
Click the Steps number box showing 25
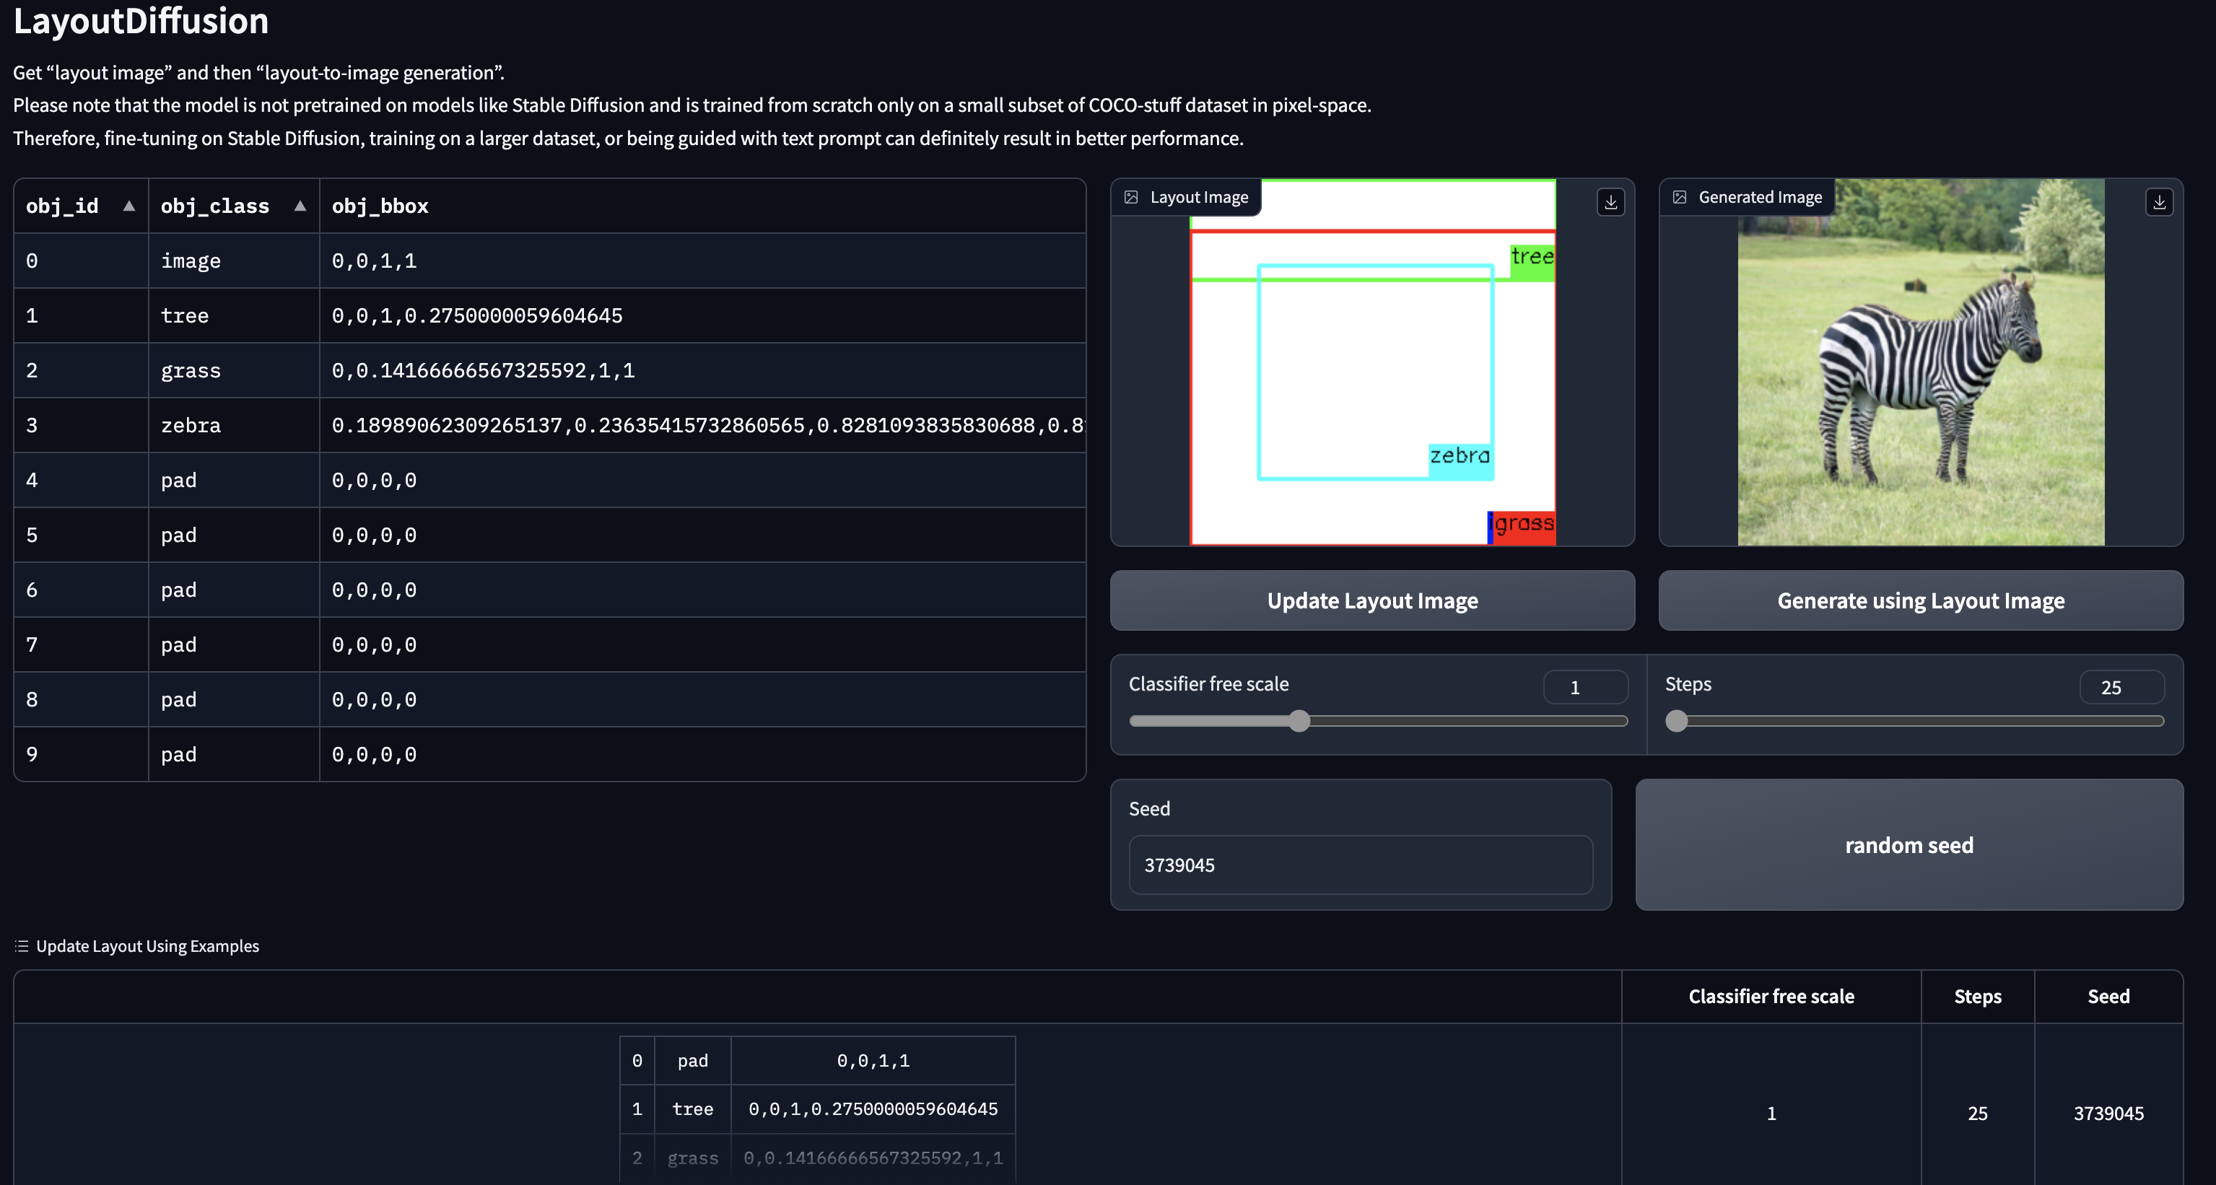click(x=2121, y=687)
